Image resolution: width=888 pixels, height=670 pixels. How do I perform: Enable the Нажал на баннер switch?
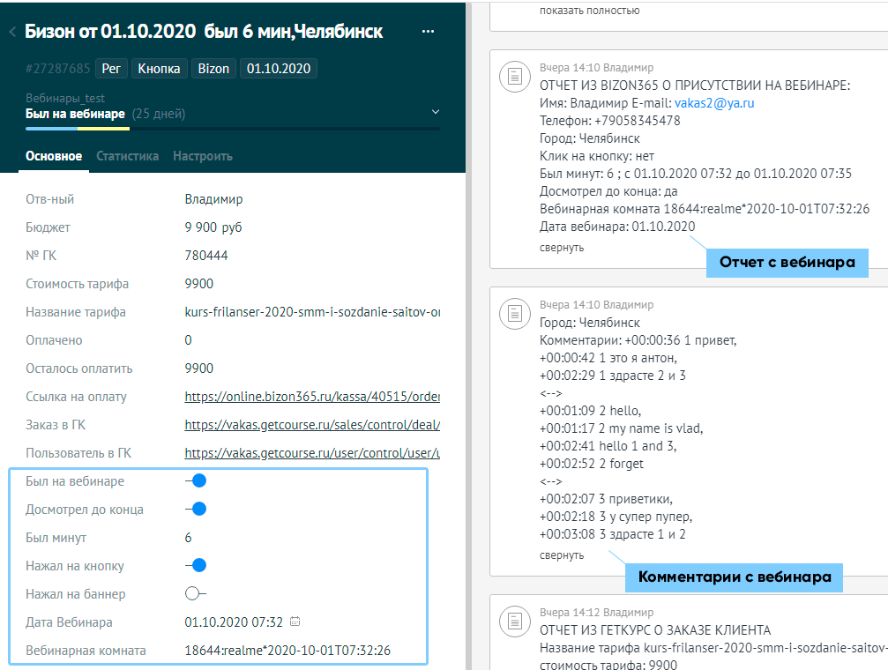(196, 594)
